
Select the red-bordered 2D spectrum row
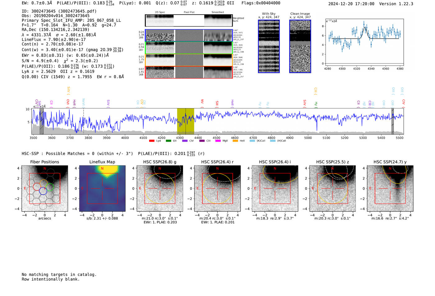[x=189, y=72]
